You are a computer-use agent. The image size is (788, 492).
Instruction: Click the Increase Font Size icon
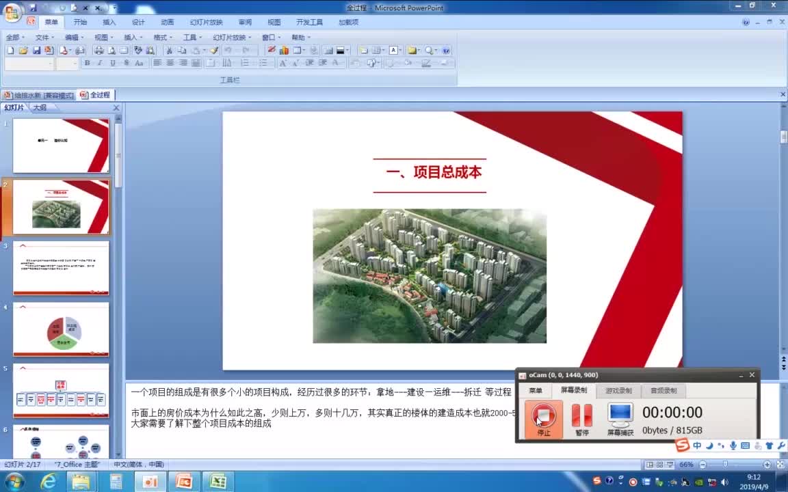point(283,64)
